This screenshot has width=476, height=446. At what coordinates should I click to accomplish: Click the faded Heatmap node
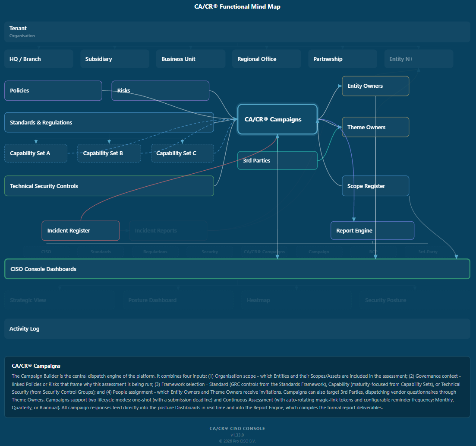[296, 300]
